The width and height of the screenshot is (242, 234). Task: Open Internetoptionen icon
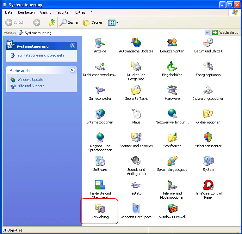100,114
